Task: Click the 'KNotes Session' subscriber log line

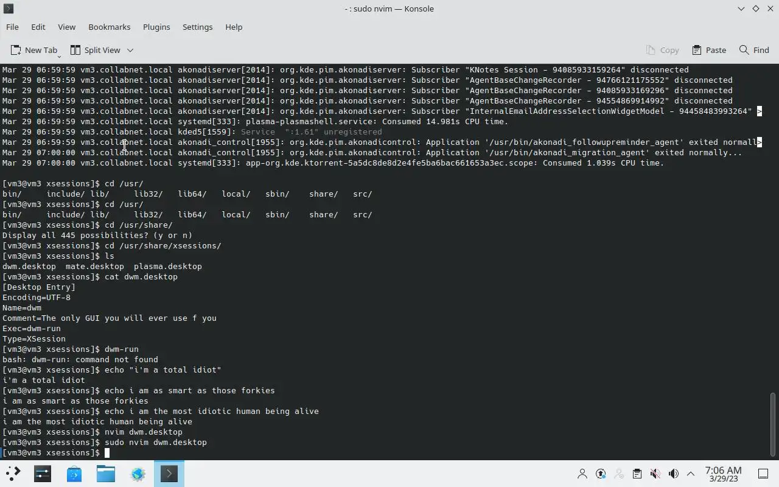Action: click(x=346, y=70)
